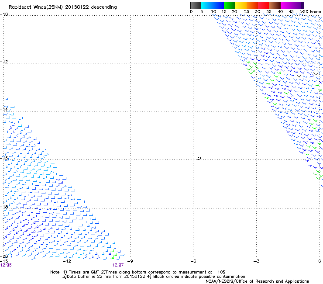This screenshot has height=284, width=323.
Task: Click the 'Rapidscat Winds(25KM) 20150122 descending' title
Action: 62,7
